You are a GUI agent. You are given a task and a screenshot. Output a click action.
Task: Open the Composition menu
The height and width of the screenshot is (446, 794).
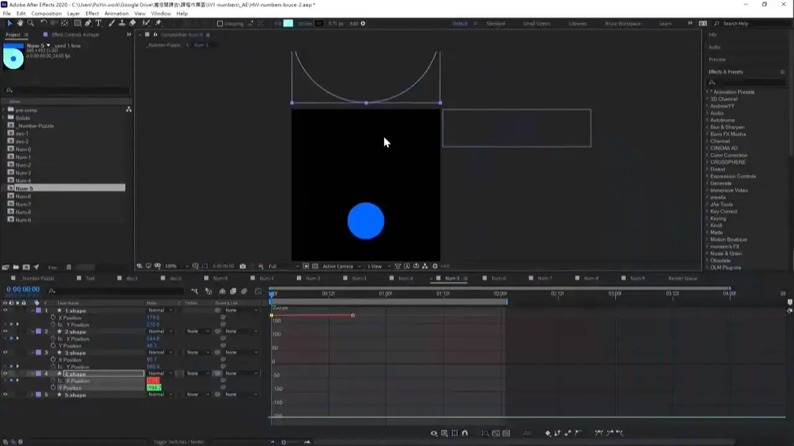[x=47, y=13]
